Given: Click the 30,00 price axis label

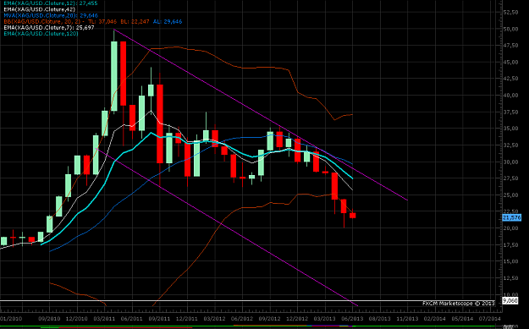Looking at the screenshot, I should (x=510, y=162).
